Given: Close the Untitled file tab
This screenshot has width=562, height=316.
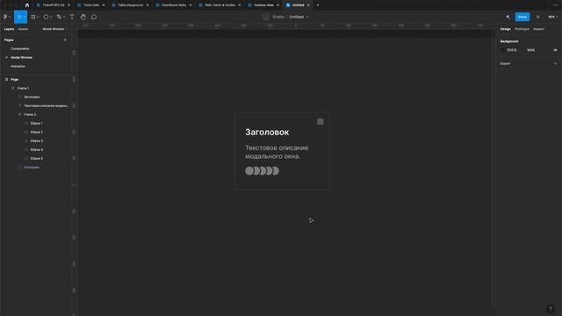Looking at the screenshot, I should click(308, 5).
